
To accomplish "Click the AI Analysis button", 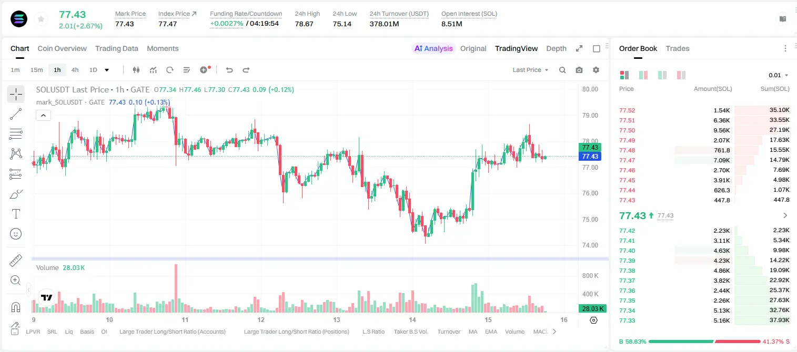I will tap(433, 48).
